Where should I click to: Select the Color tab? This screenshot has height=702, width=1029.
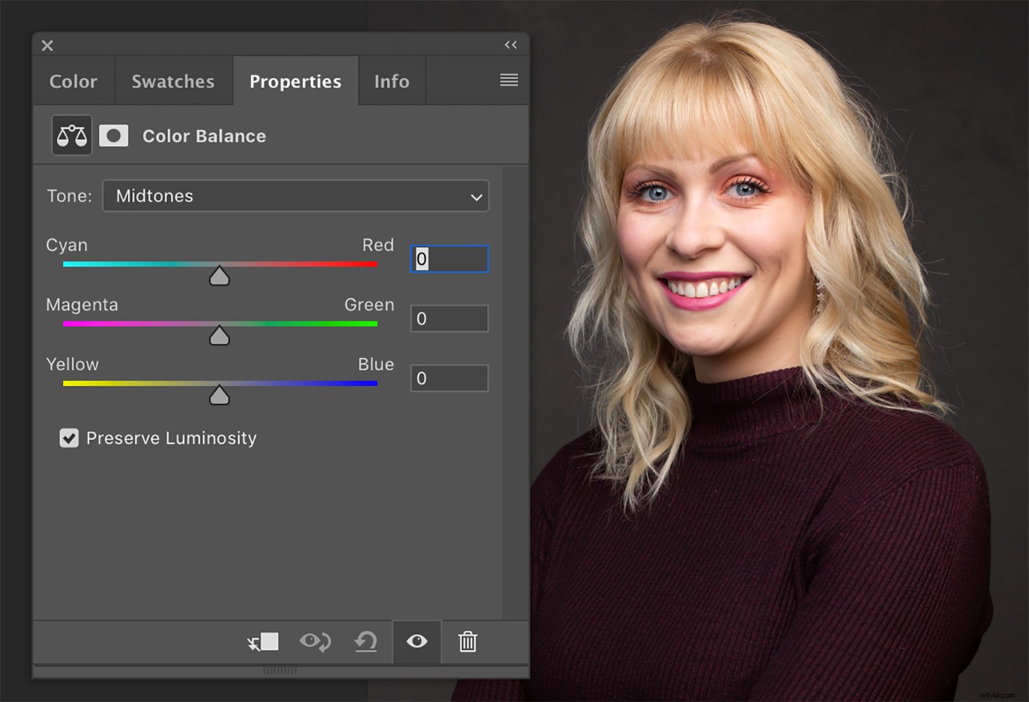click(x=73, y=81)
